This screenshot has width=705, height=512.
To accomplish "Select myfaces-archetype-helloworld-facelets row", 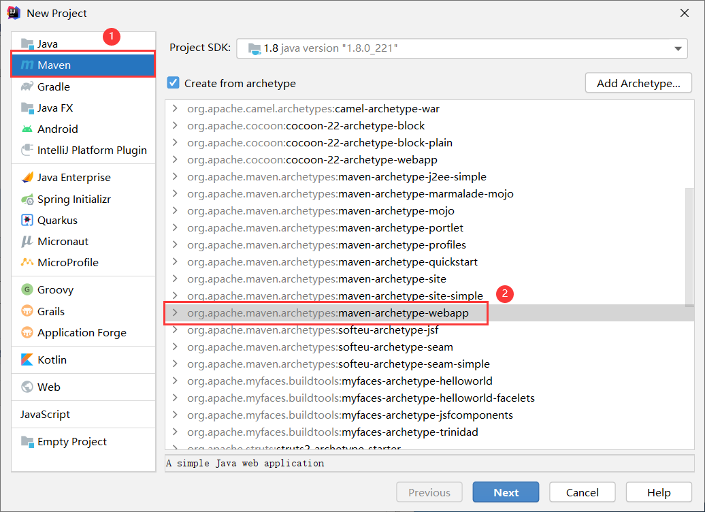I will (x=430, y=398).
